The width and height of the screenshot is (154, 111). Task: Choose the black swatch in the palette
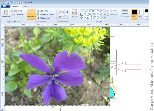point(147,11)
